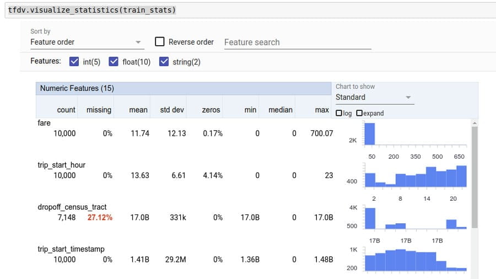Toggle the float(10) features checkbox

pos(114,62)
